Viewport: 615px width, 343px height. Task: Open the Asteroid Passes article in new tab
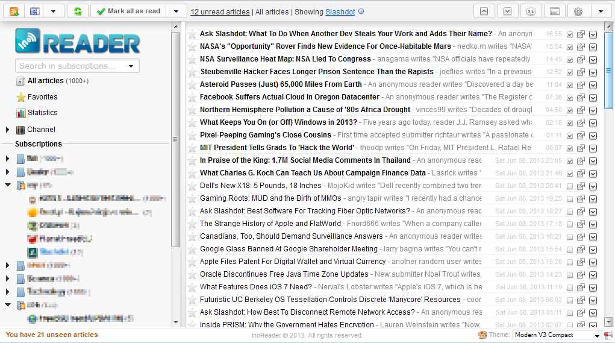[581, 85]
